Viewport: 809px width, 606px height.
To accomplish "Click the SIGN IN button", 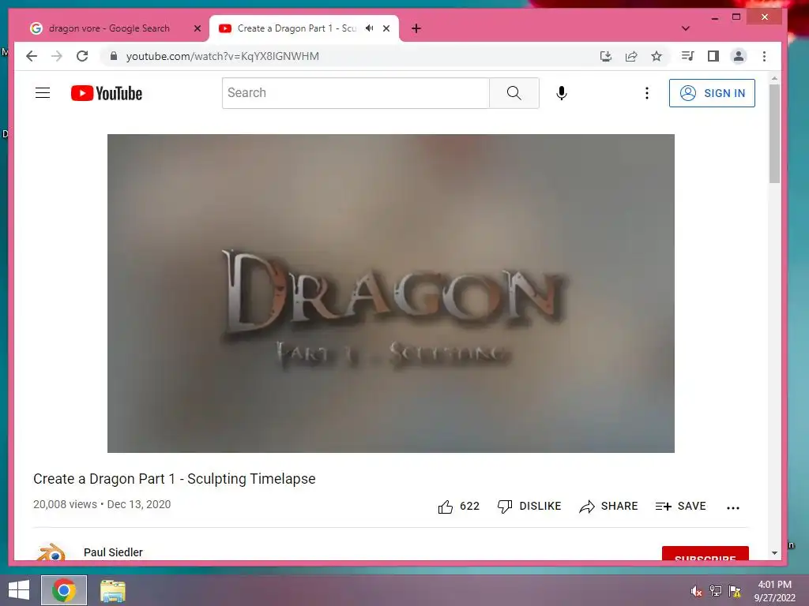I will coord(712,93).
